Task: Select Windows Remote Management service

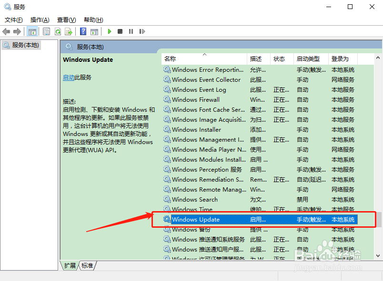Action: pyautogui.click(x=260, y=190)
